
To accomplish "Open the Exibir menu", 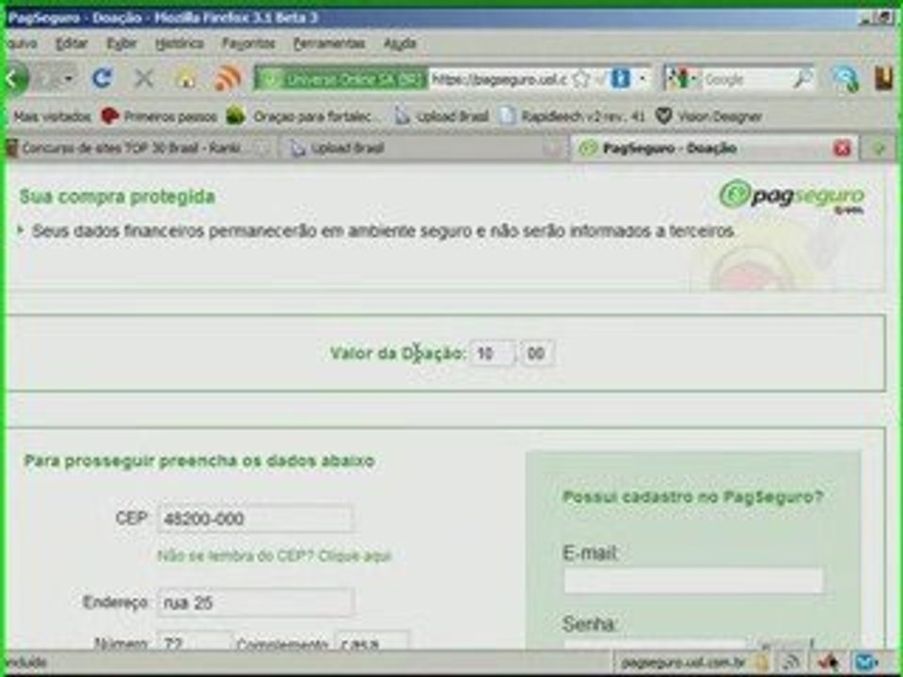I will (121, 44).
